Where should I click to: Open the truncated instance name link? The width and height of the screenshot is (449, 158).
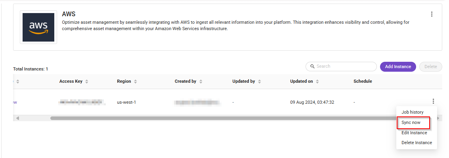tap(15, 102)
